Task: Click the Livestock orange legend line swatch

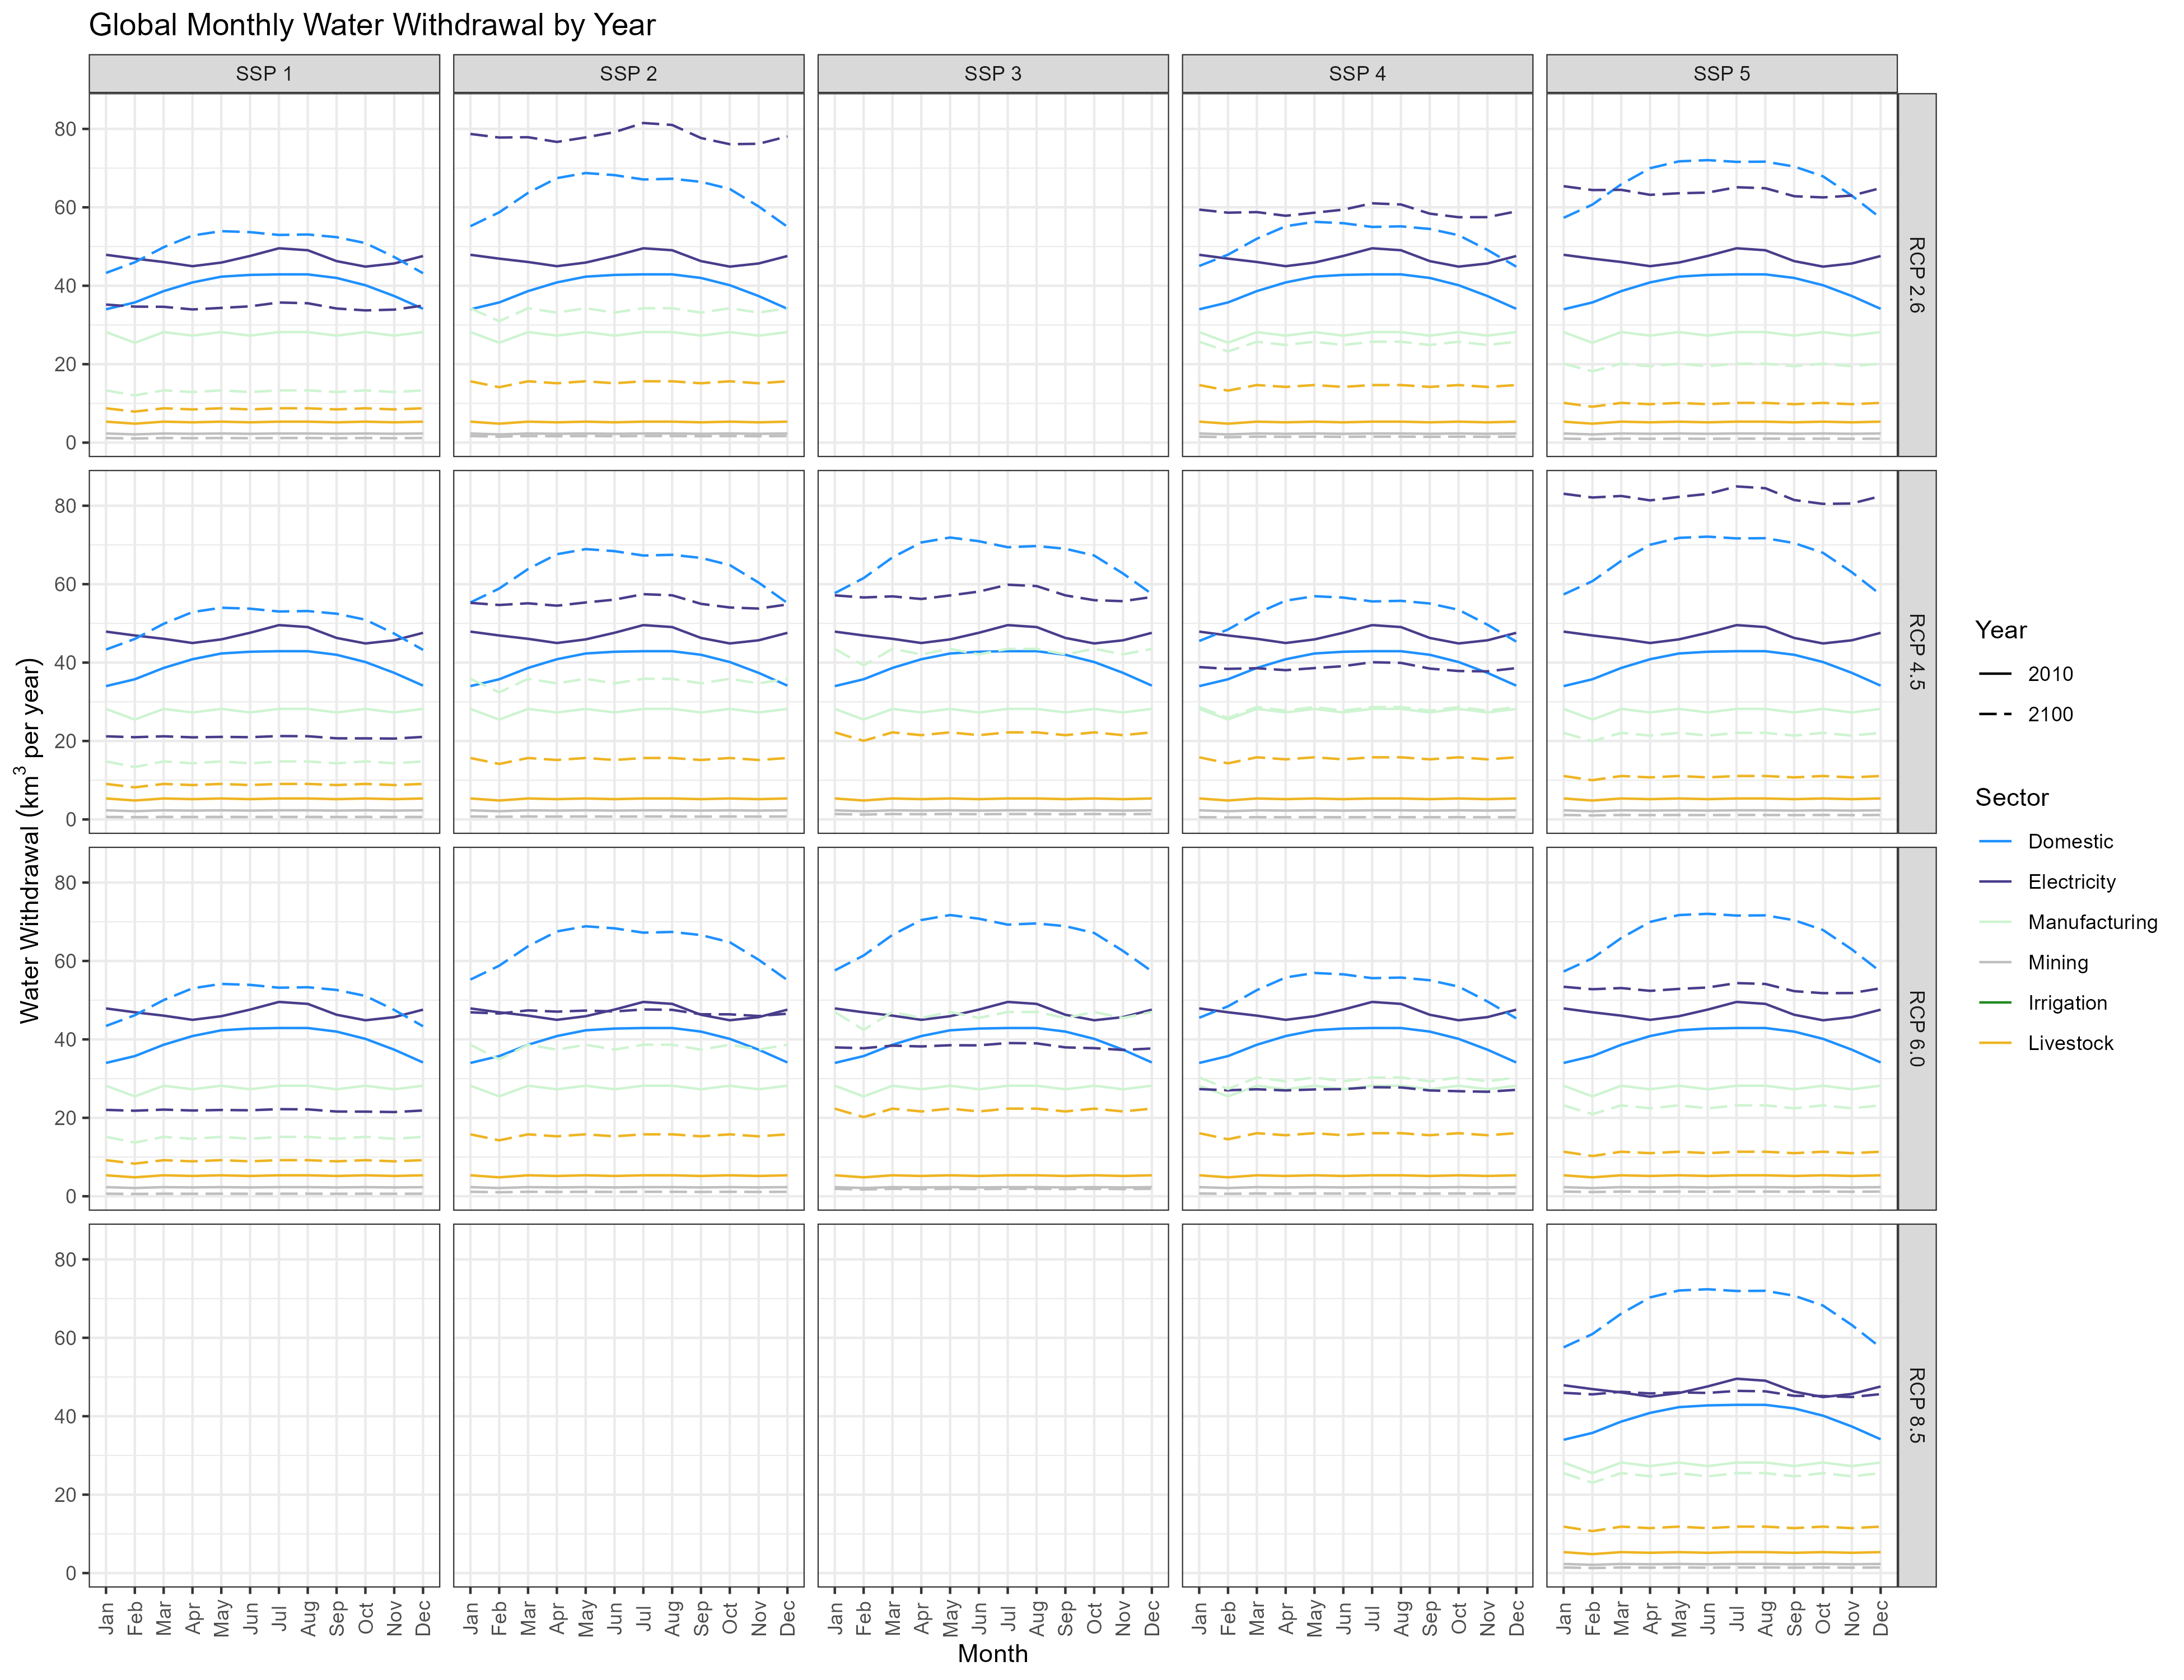Action: pos(1994,1043)
